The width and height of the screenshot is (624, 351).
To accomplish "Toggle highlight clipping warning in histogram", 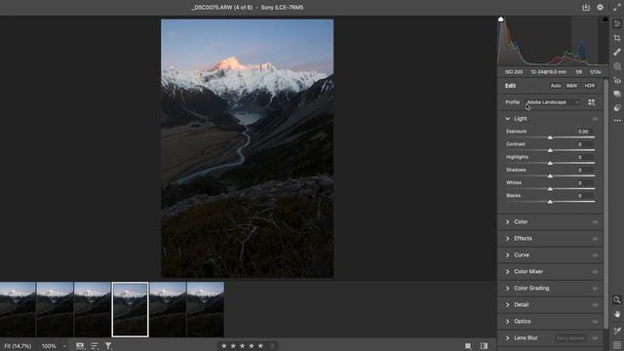I will coord(605,19).
